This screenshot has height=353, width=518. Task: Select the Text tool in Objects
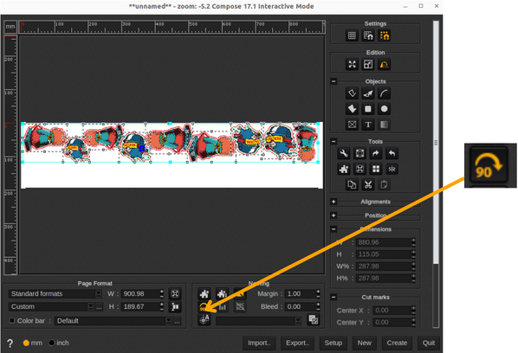pyautogui.click(x=368, y=125)
